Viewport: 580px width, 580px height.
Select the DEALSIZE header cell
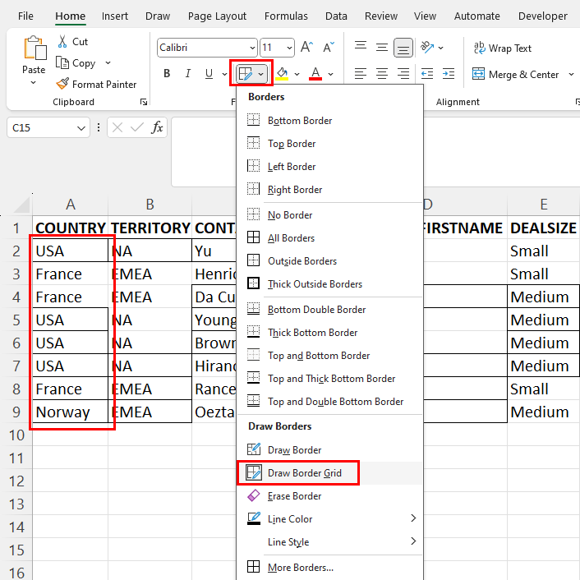pos(544,228)
